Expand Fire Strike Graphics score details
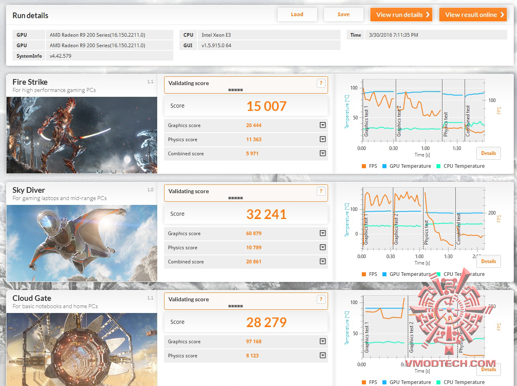Screen dimensions: 517x386 tap(323, 125)
